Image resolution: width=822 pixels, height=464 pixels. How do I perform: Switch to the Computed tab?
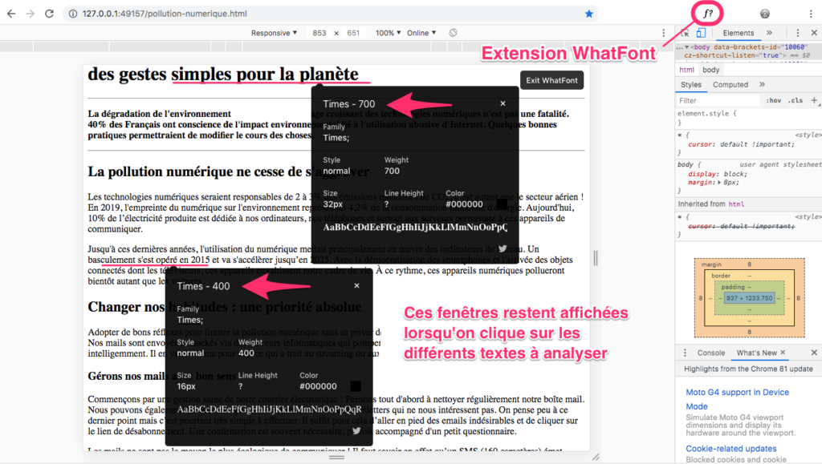730,84
